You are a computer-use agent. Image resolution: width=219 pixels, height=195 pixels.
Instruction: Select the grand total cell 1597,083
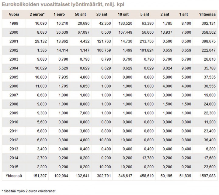click(207, 176)
